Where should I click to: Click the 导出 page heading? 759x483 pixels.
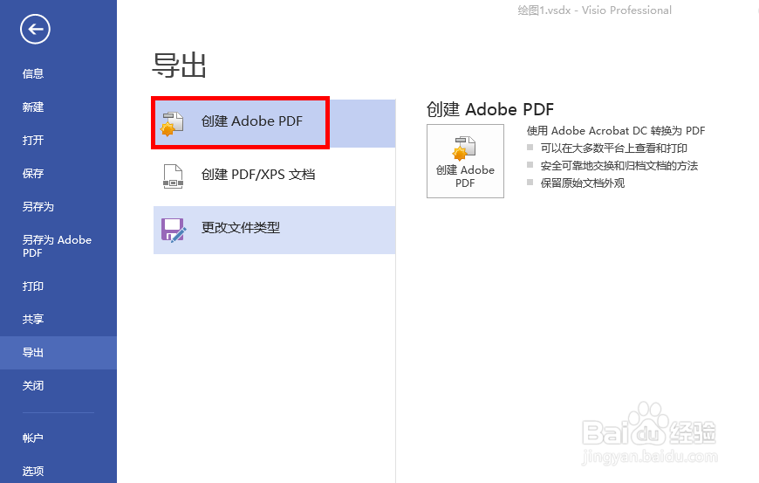coord(179,66)
